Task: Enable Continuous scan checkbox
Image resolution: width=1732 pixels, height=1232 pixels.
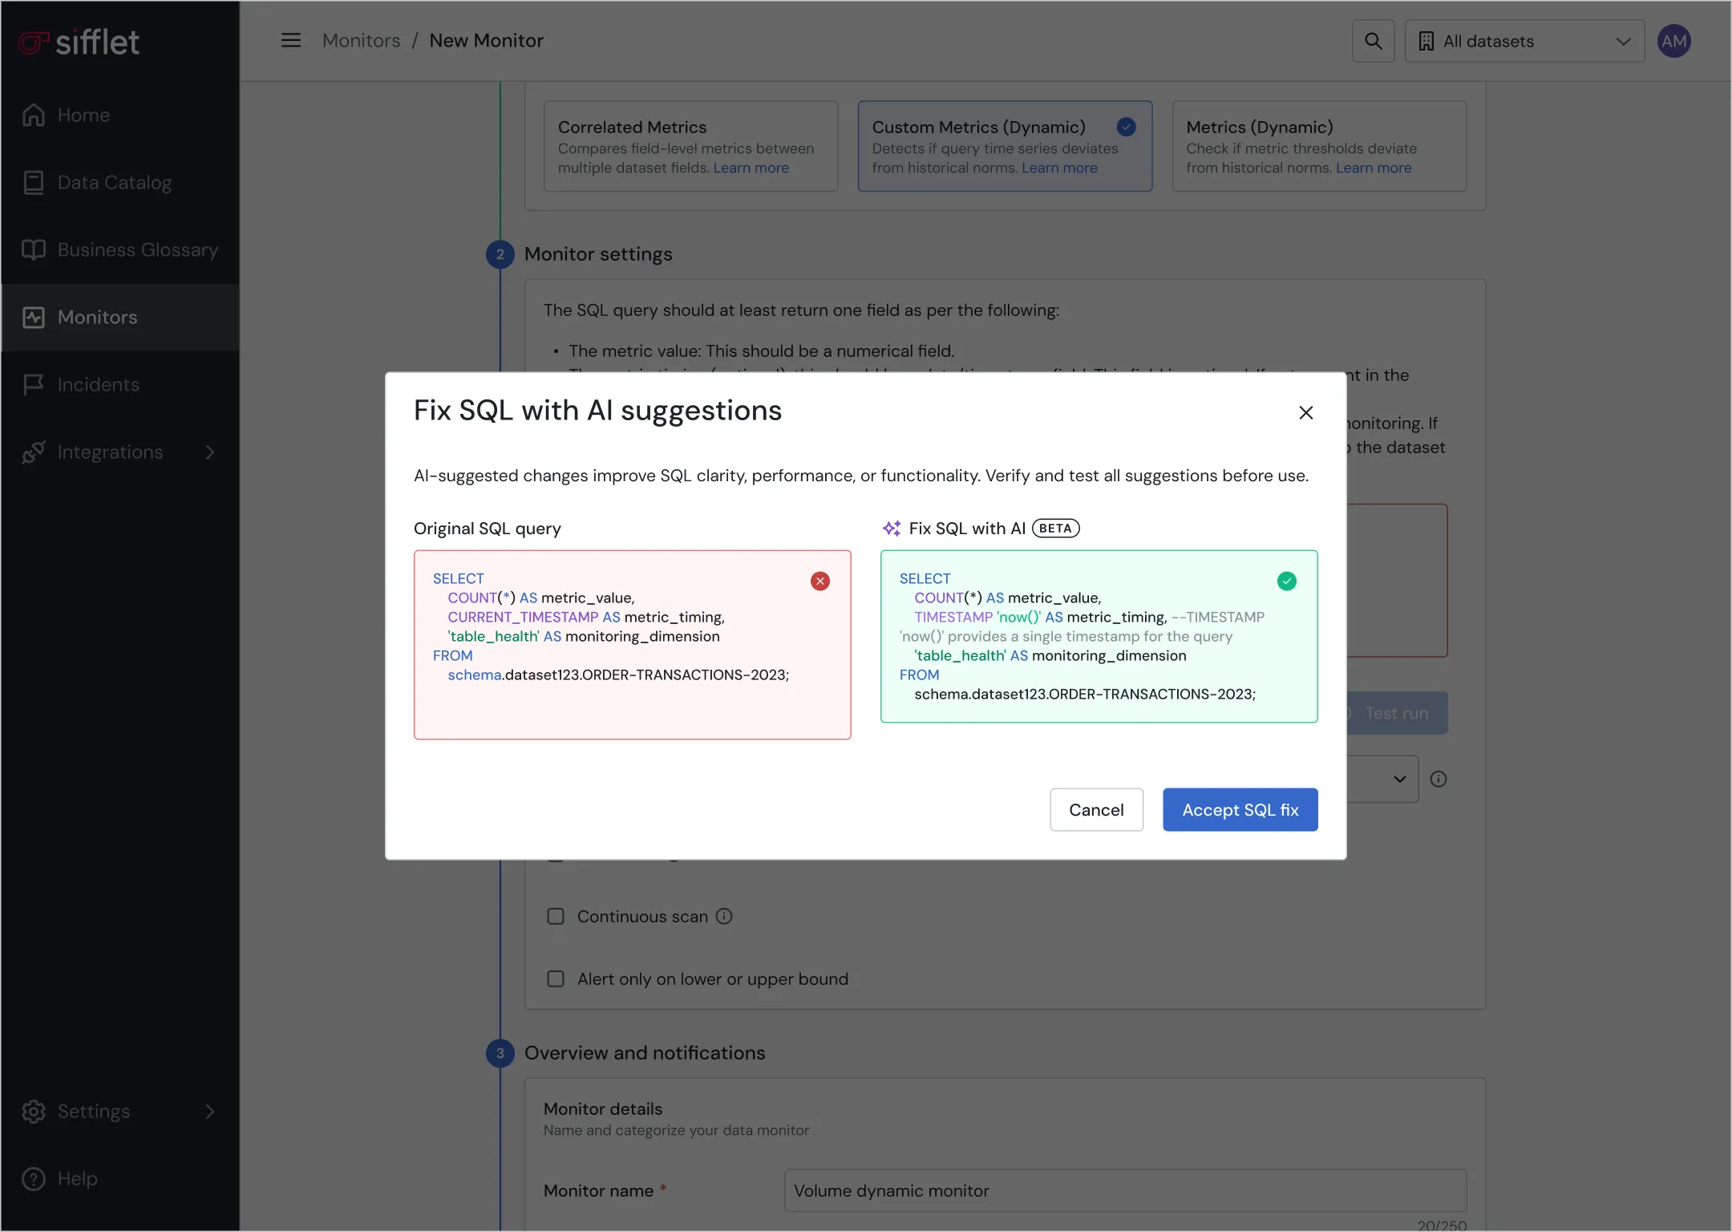Action: [x=555, y=916]
